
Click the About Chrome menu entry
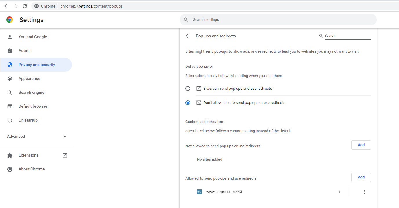point(32,169)
